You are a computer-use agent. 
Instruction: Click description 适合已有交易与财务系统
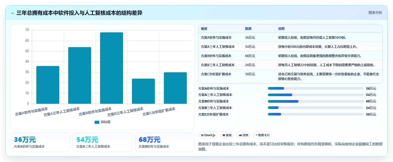(328, 77)
